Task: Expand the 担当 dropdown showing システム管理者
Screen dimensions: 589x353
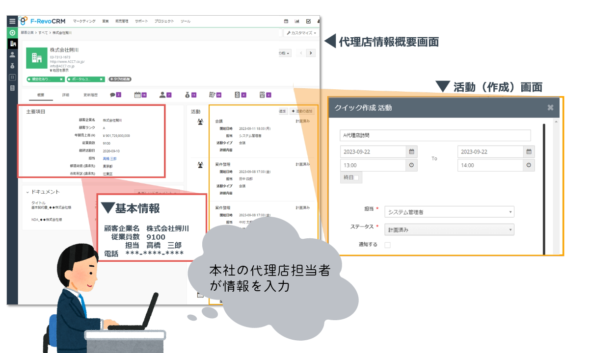Action: tap(450, 212)
